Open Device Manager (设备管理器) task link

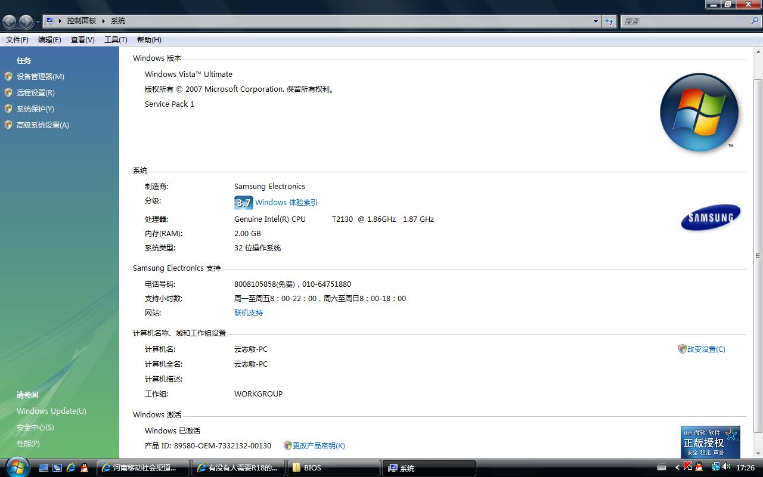click(x=41, y=76)
